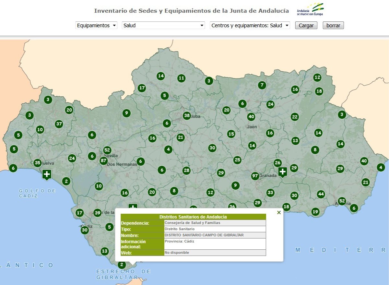Select the cluster marker labeled 44

point(321,194)
